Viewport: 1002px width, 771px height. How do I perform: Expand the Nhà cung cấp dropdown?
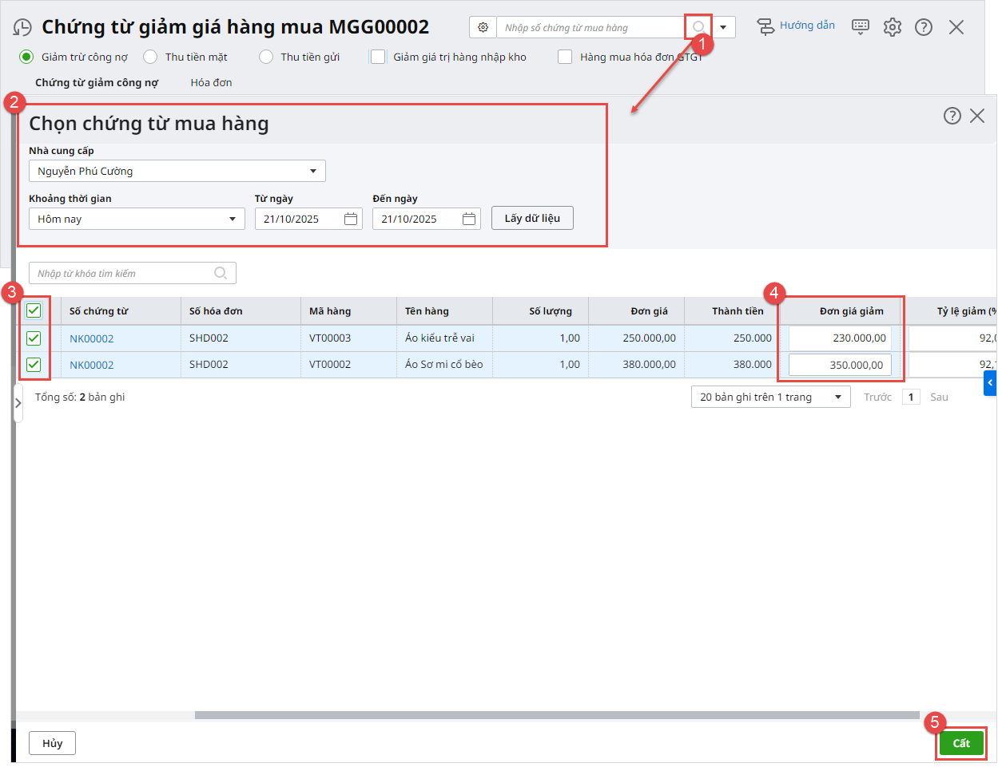[312, 171]
